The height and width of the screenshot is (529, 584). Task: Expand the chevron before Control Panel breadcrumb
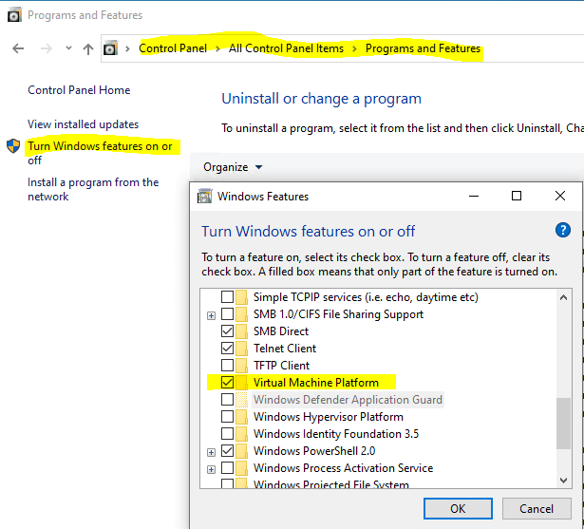tap(128, 48)
